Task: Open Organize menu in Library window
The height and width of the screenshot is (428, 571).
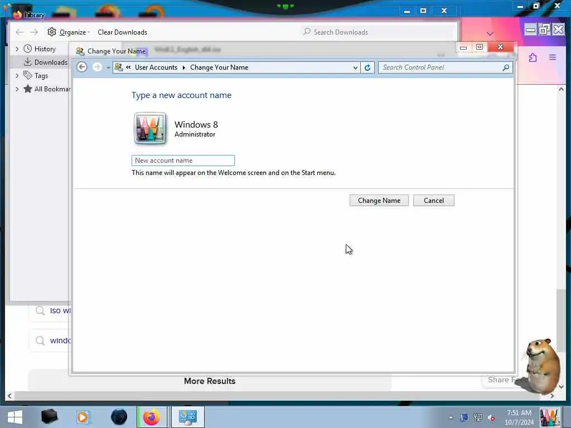Action: [75, 32]
